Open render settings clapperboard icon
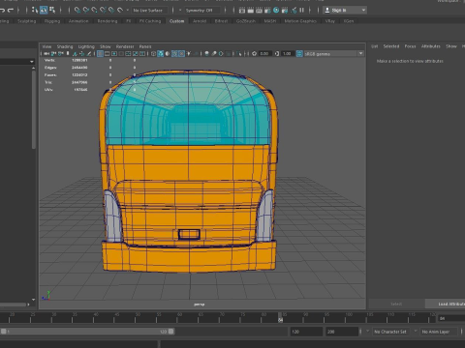Viewport: 465px width, 348px height. point(267,11)
